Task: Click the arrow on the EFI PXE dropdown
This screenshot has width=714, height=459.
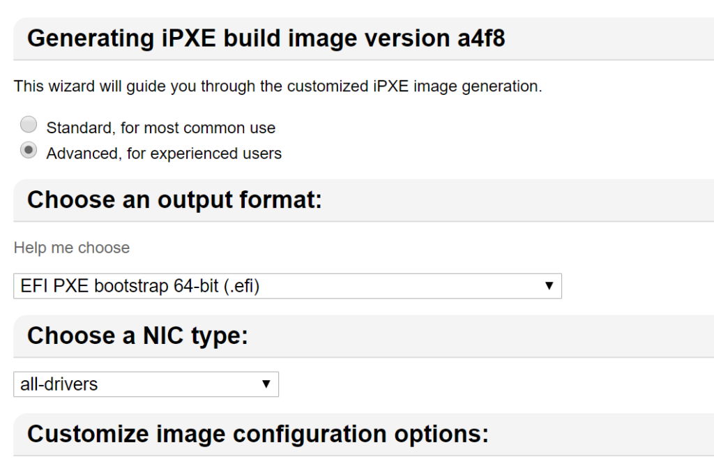Action: tap(549, 286)
